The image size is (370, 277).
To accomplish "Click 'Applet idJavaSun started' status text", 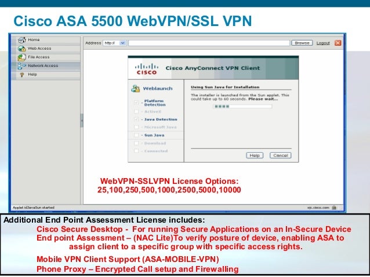I will [34, 208].
